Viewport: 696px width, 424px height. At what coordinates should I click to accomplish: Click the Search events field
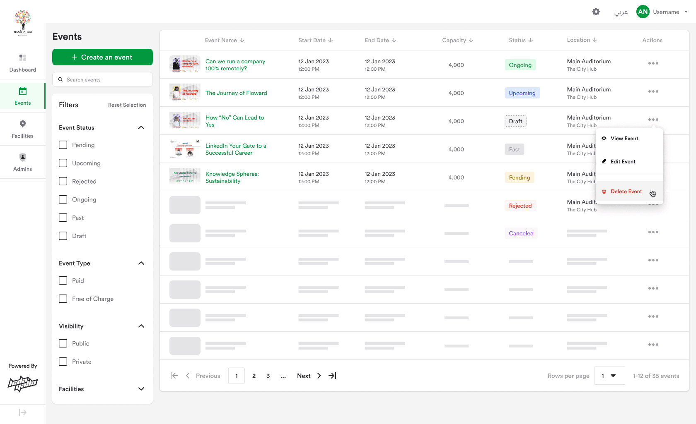point(102,79)
